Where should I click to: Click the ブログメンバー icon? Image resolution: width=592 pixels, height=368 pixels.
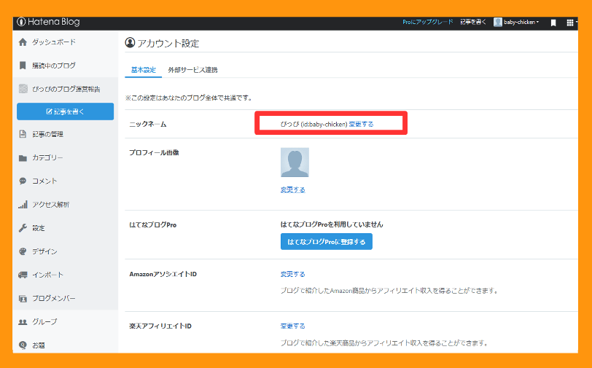(x=23, y=299)
